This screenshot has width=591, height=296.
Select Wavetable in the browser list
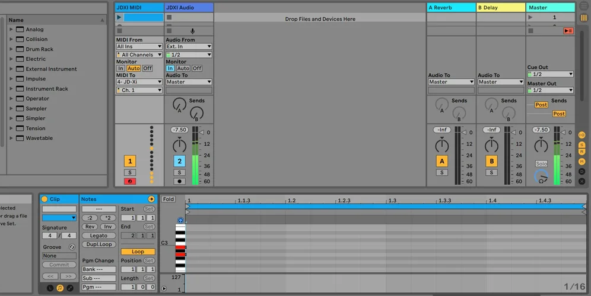[x=39, y=138]
